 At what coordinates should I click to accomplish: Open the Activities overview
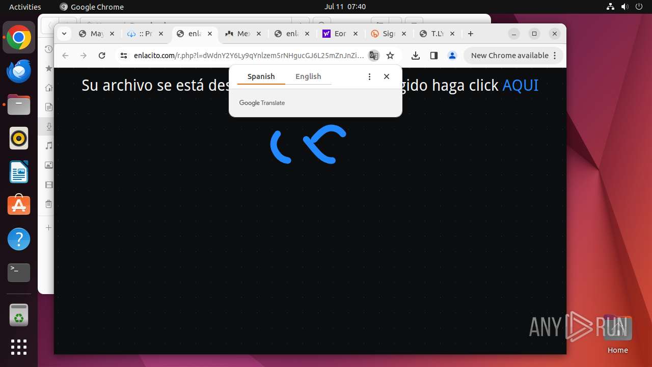point(25,7)
